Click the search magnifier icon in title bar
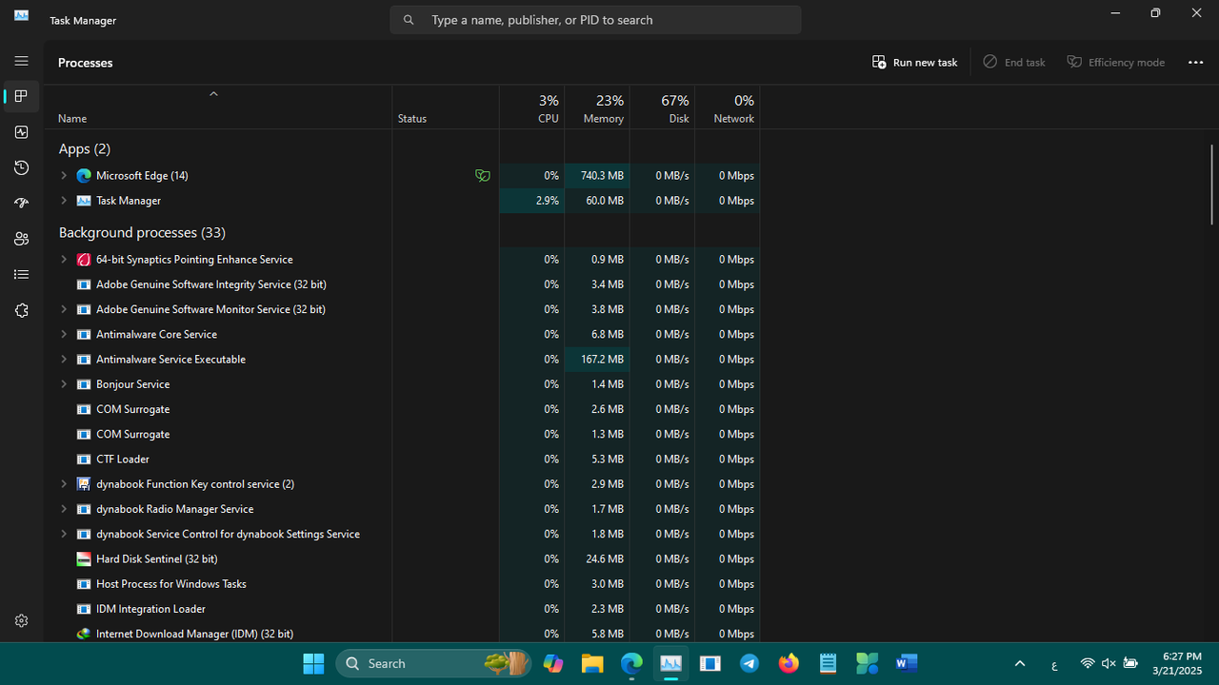Viewport: 1219px width, 685px height. coord(409,20)
